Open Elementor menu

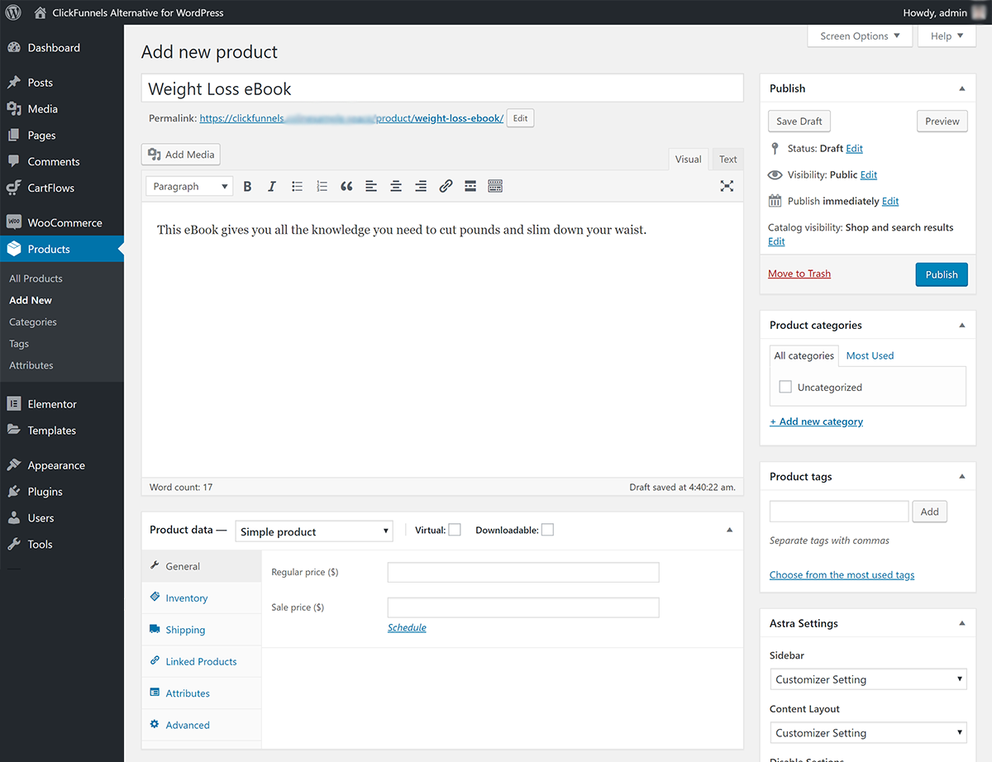click(x=62, y=404)
